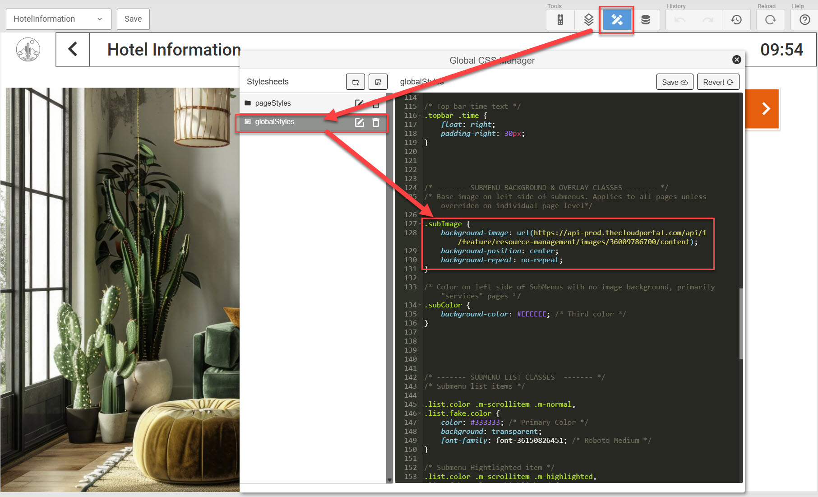Collapse the .list.fake.color block at line 146
This screenshot has height=497, width=818.
420,413
